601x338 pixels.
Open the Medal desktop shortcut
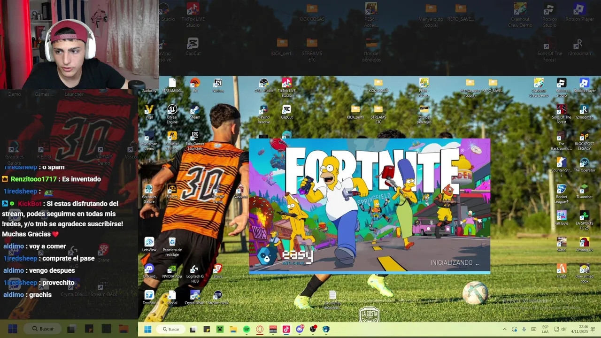[172, 298]
